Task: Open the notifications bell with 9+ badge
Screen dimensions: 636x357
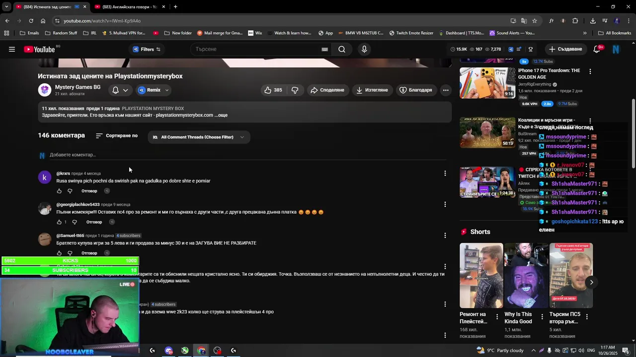Action: [598, 49]
